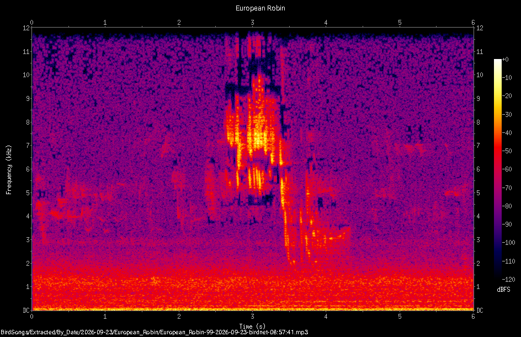Click the -50 value on the colorbar
Screen dimensions: 521x337
(507, 151)
